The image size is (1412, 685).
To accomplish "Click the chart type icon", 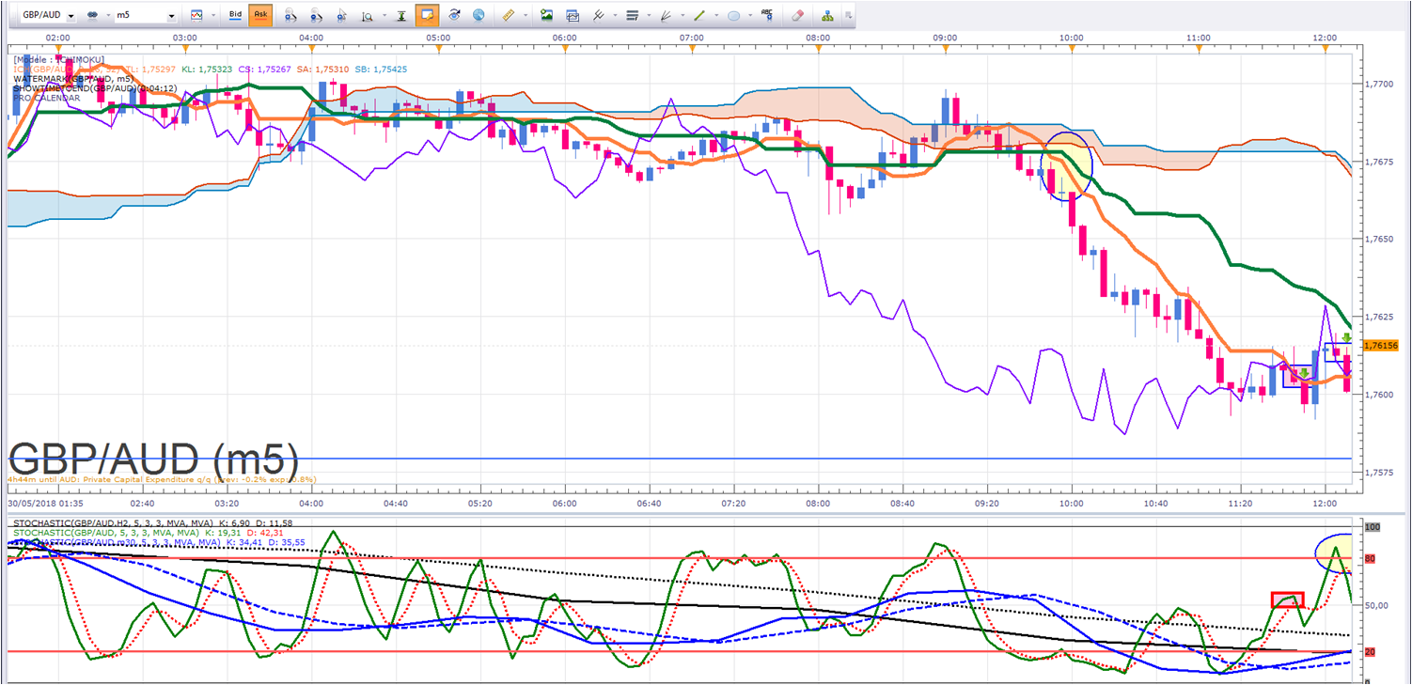I will pyautogui.click(x=196, y=16).
